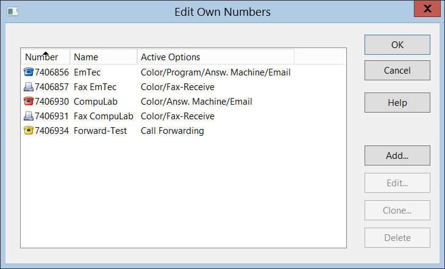445x269 pixels.
Task: Click the Call Forwarding option text
Action: click(x=172, y=131)
